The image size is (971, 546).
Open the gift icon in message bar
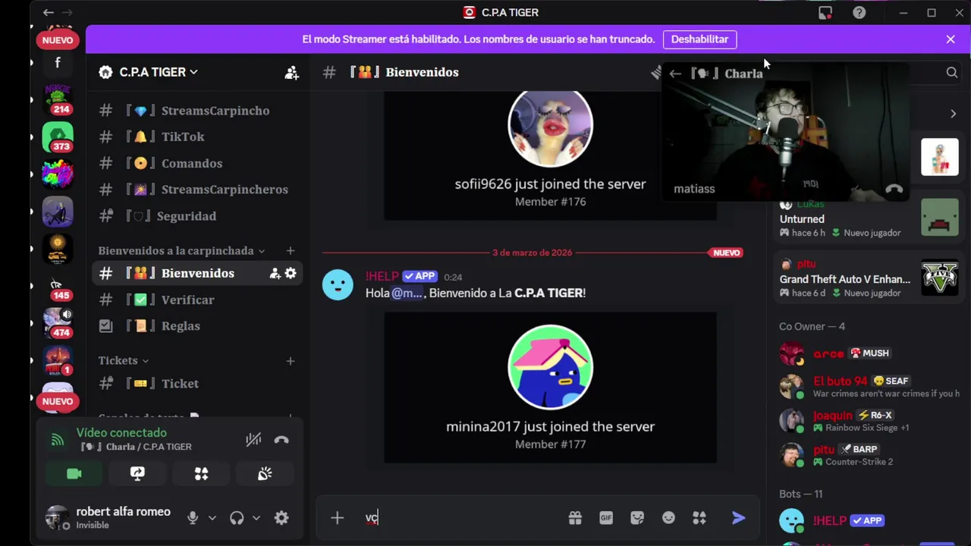(x=575, y=518)
